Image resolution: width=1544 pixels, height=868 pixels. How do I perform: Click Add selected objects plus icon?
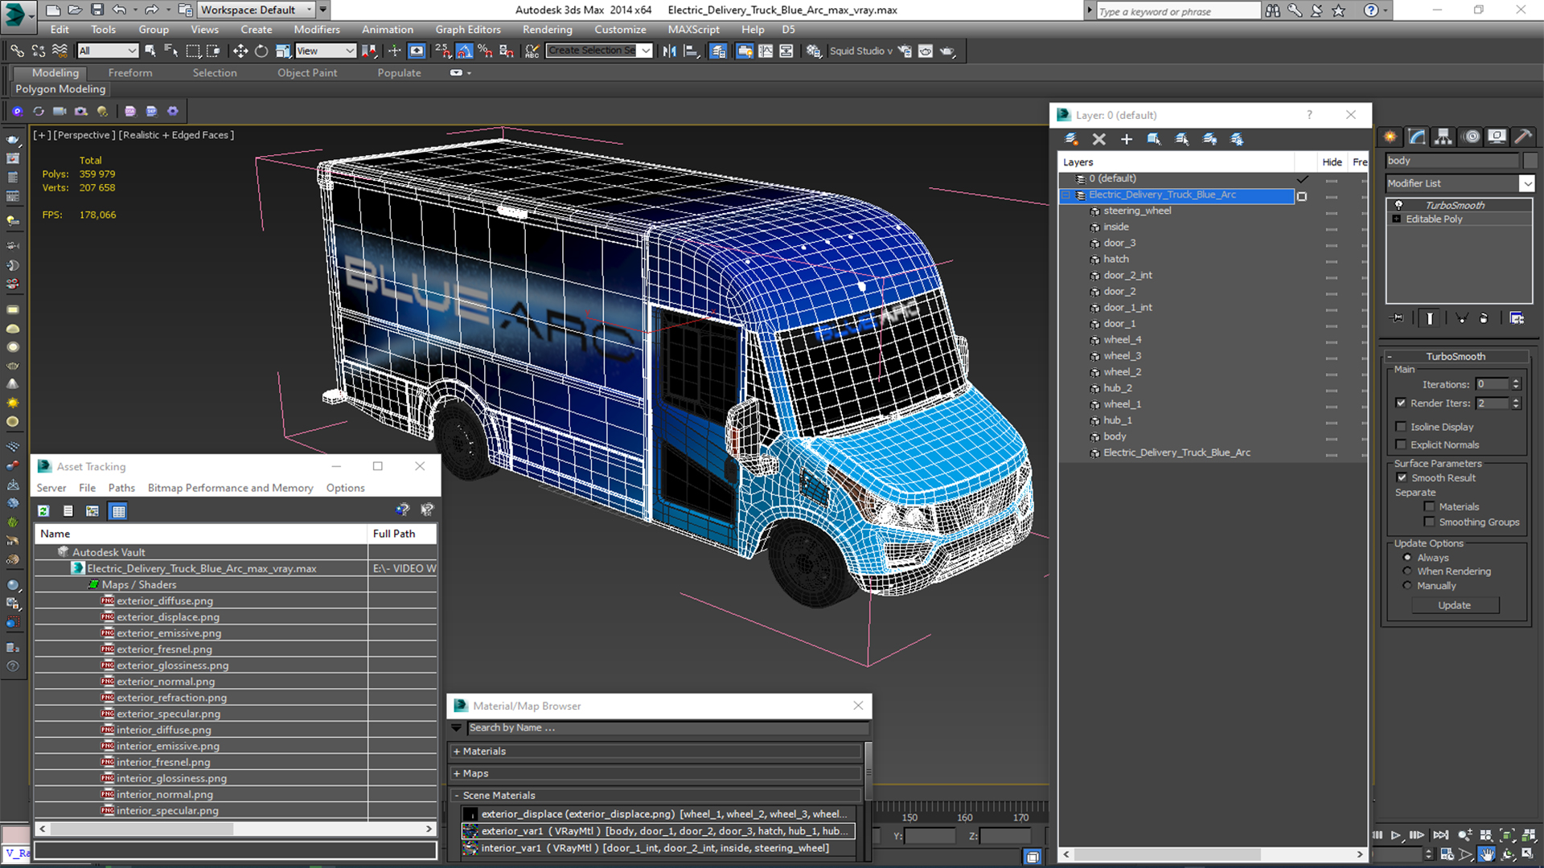click(1127, 139)
